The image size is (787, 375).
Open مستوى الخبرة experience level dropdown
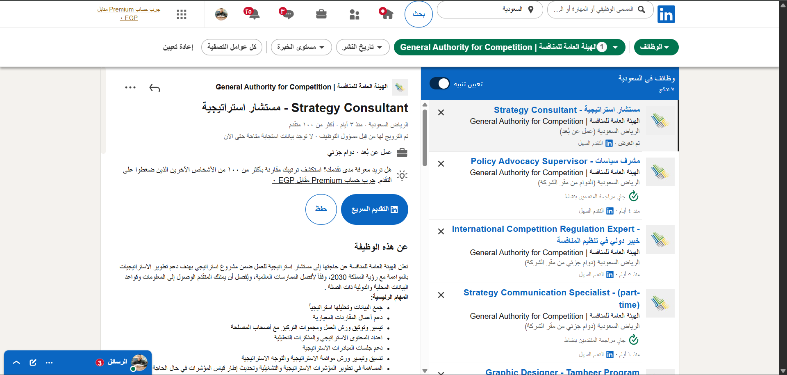tap(301, 47)
